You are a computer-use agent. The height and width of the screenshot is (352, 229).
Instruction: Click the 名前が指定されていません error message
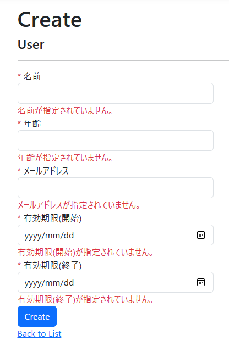click(66, 110)
